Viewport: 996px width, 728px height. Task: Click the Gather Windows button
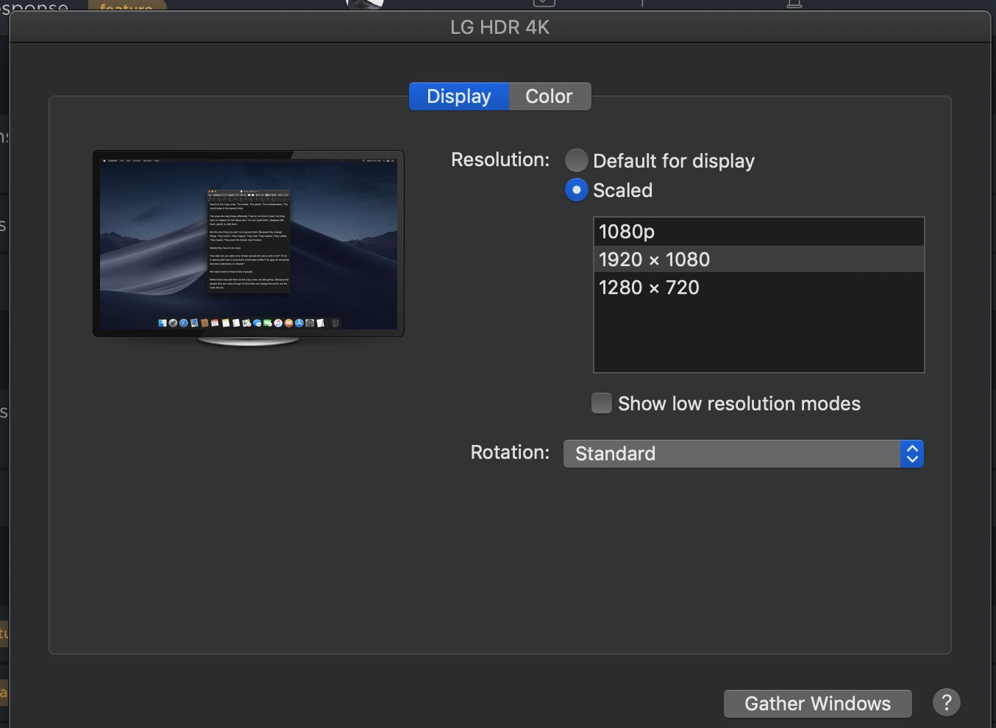point(817,704)
